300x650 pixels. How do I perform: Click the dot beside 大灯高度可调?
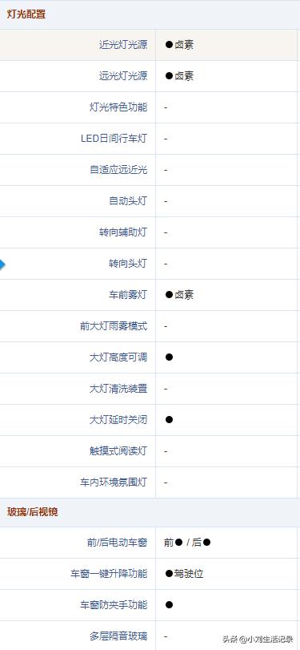[x=169, y=357]
